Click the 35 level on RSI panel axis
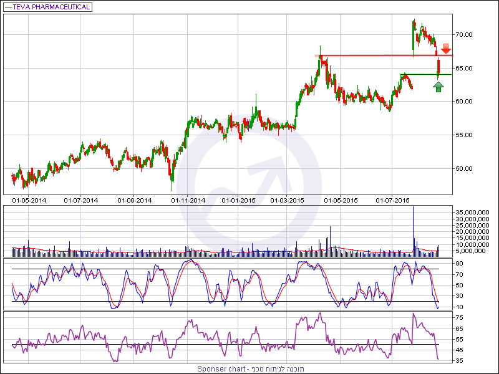Viewport: 499px width, 374px height. (458, 360)
